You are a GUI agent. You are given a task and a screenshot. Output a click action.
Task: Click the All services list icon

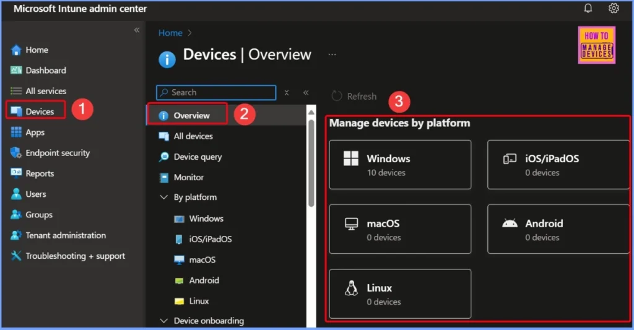[x=16, y=91]
